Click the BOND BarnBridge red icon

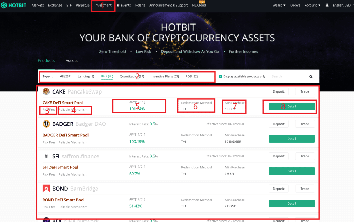[46, 189]
